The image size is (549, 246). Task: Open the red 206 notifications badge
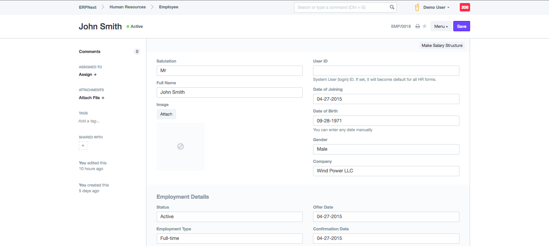(465, 7)
